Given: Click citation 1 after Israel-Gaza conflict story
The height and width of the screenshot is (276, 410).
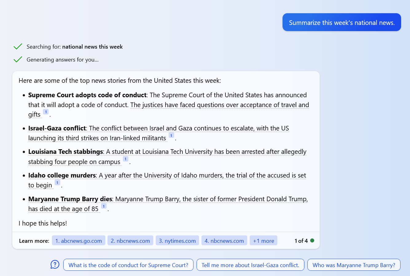Looking at the screenshot, I should pyautogui.click(x=171, y=135).
